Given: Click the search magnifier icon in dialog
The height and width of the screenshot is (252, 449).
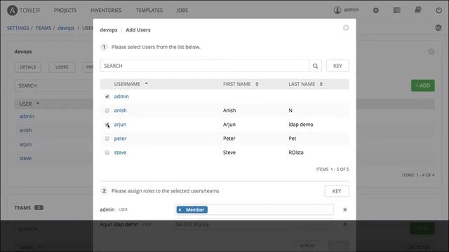Looking at the screenshot, I should [315, 66].
